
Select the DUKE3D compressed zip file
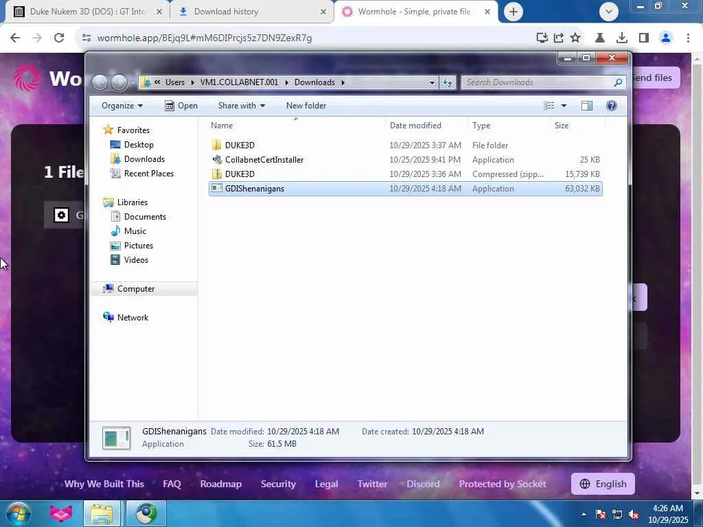coord(405,174)
